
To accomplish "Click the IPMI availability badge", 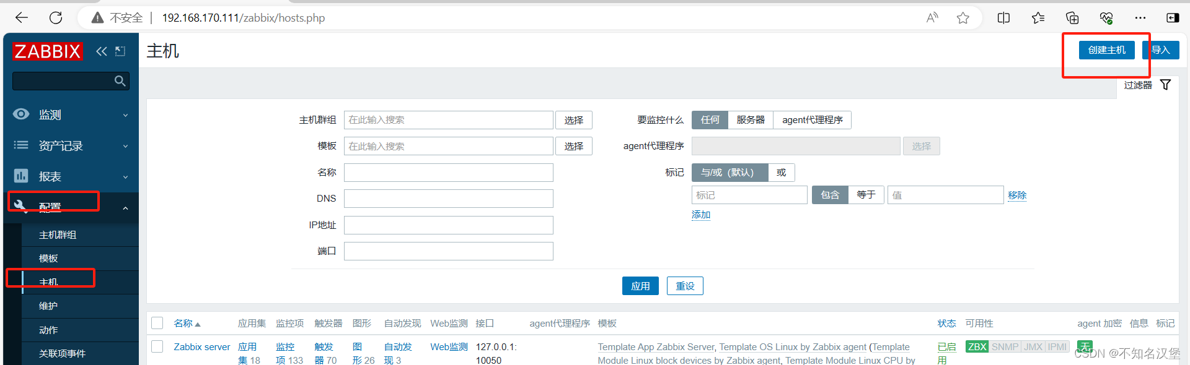I will click(1057, 346).
